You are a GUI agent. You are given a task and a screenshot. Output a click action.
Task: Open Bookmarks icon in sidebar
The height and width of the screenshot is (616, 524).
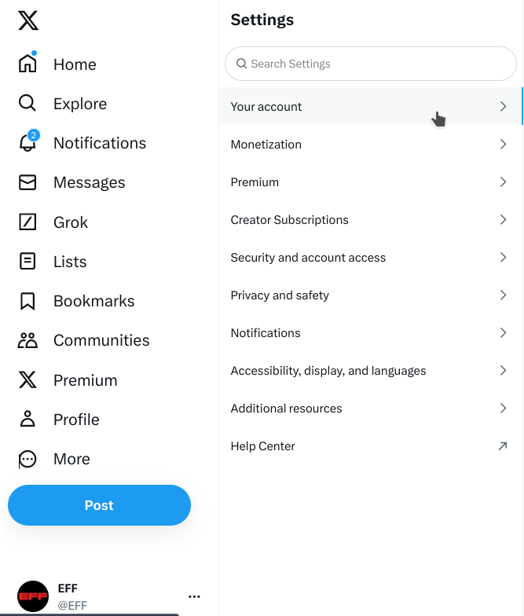coord(27,301)
